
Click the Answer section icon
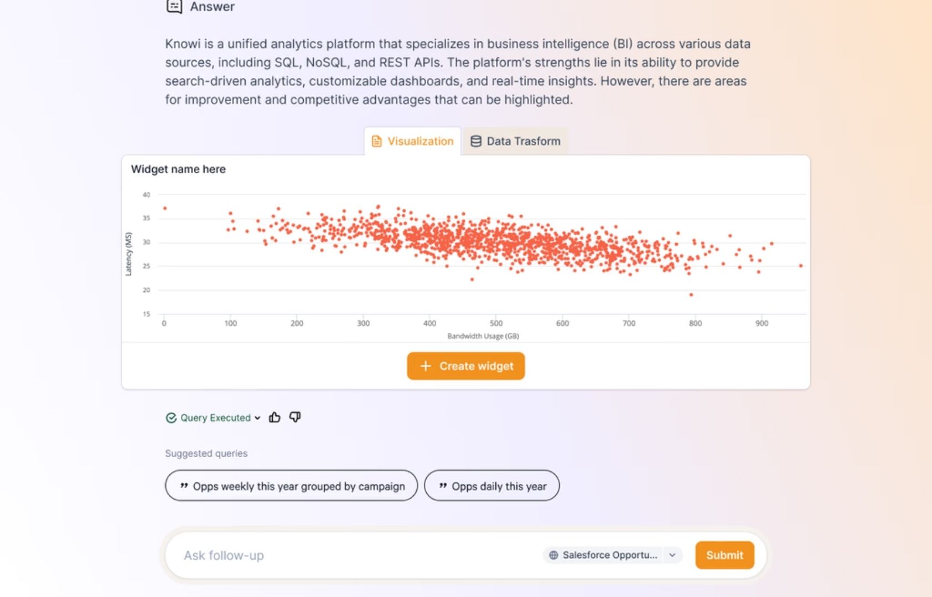click(174, 7)
